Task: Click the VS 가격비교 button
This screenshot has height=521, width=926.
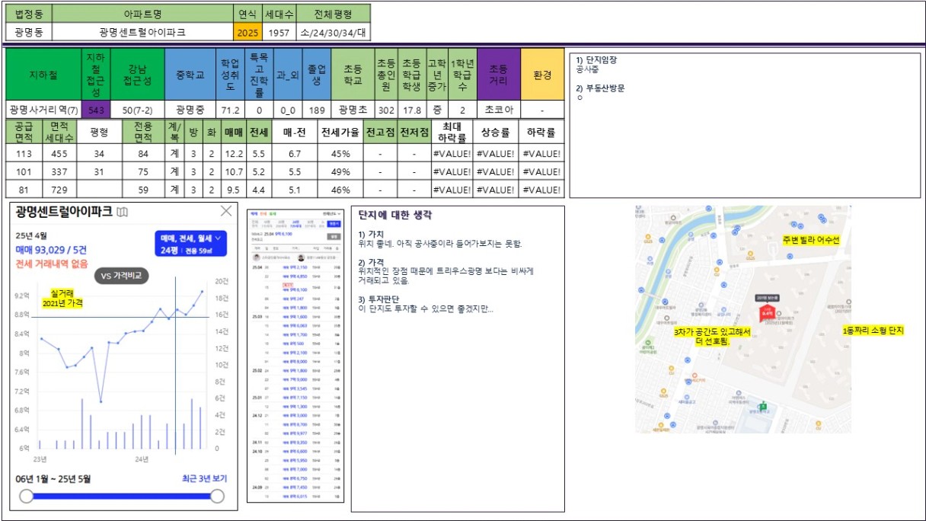Action: click(x=122, y=275)
